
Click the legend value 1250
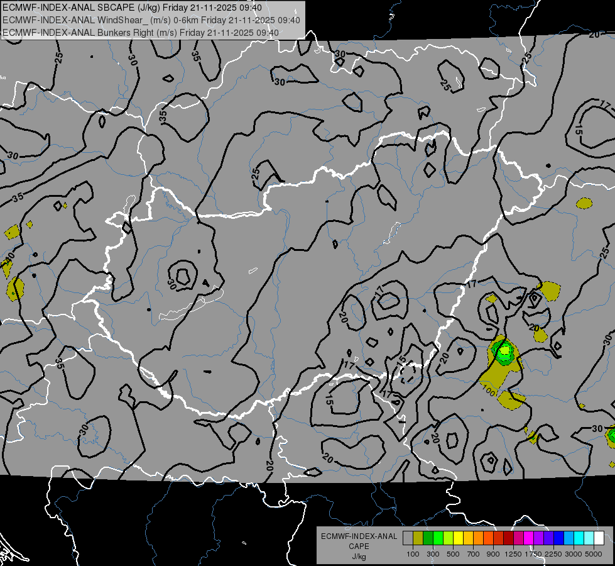click(x=513, y=554)
